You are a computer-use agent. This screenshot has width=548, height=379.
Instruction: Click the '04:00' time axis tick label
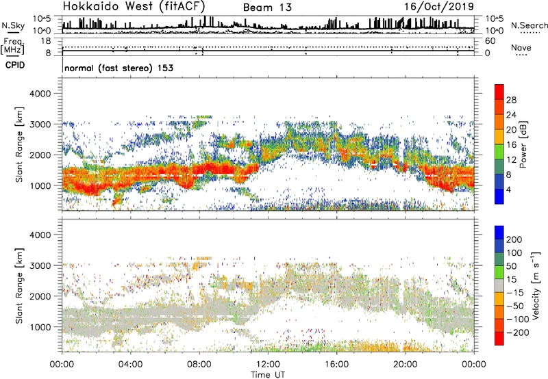(130, 365)
